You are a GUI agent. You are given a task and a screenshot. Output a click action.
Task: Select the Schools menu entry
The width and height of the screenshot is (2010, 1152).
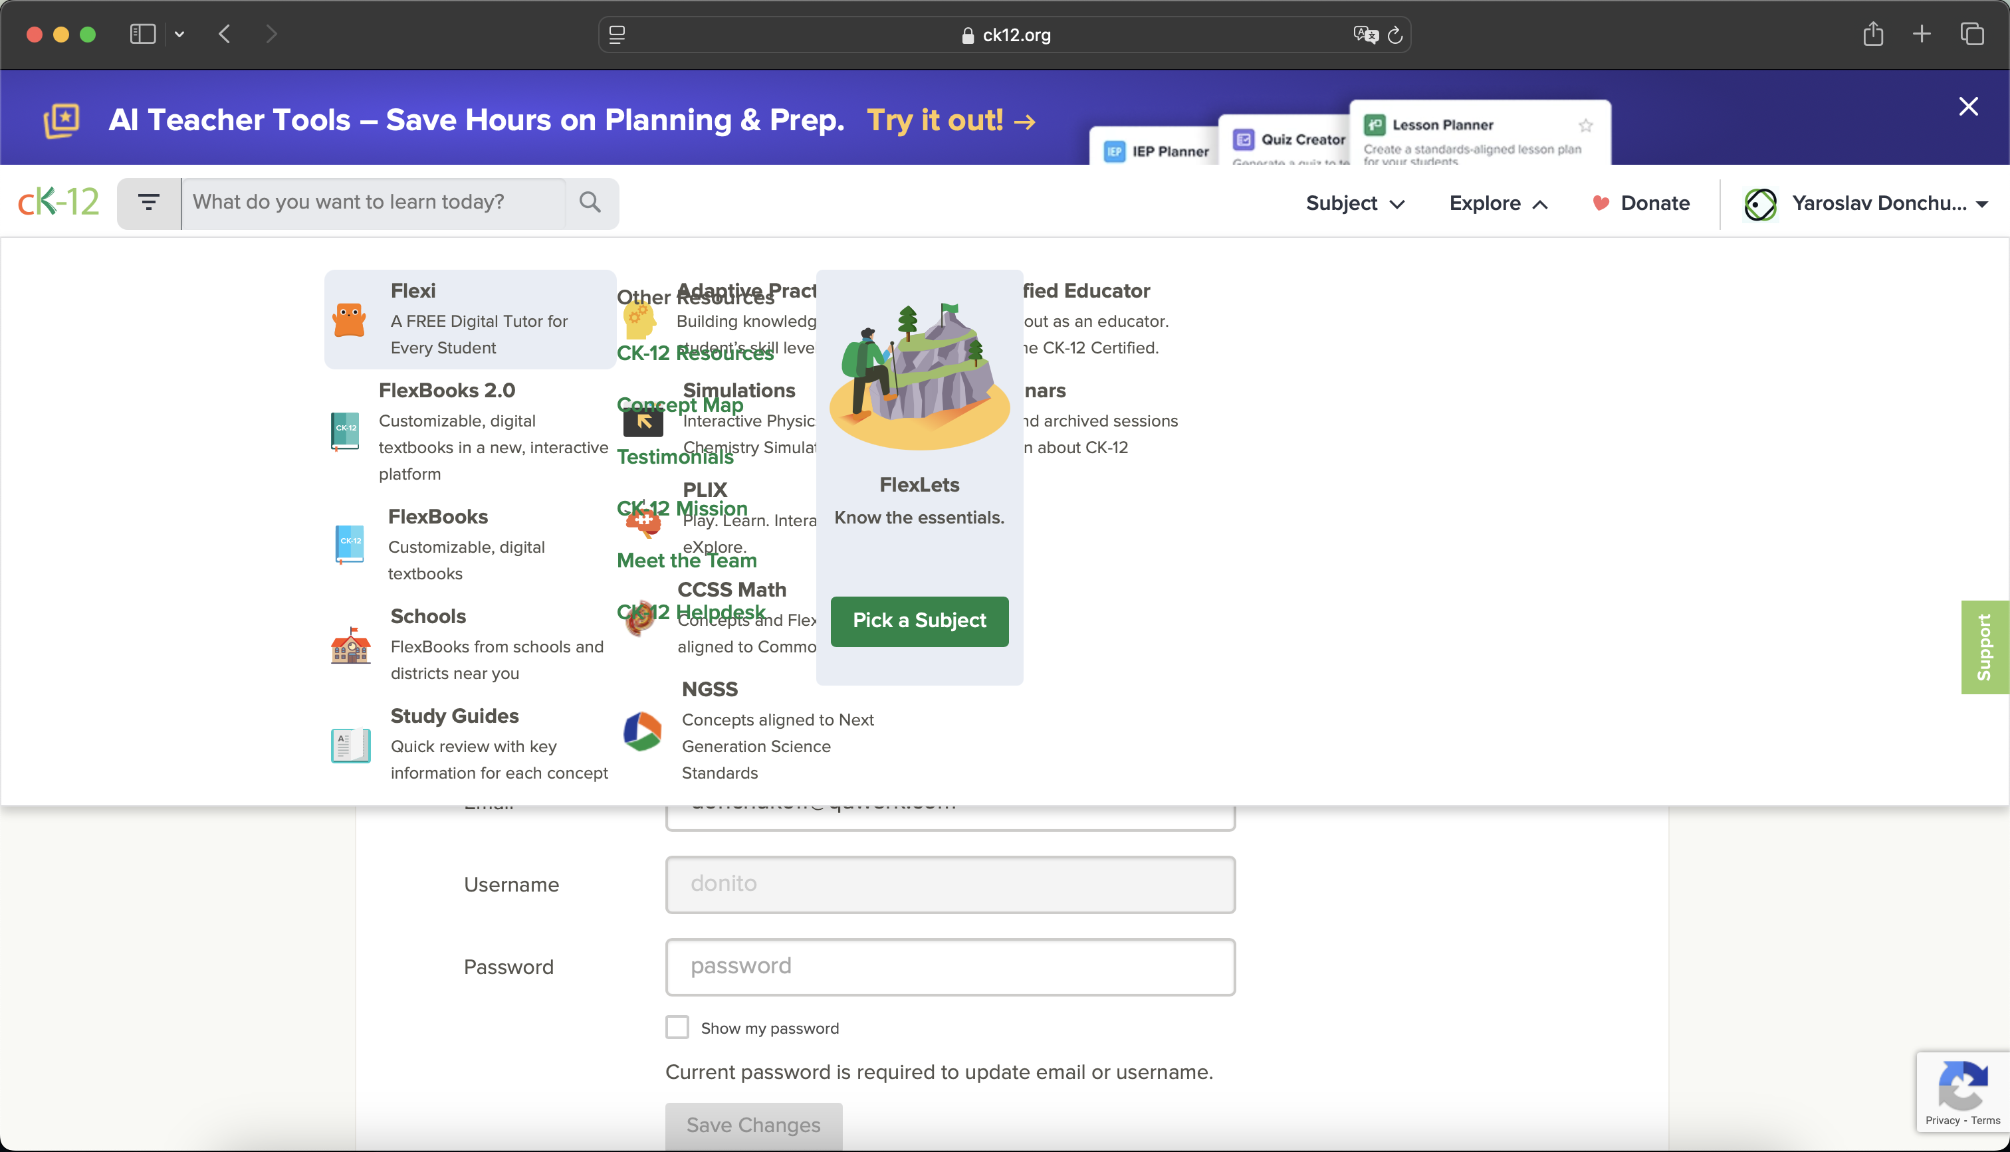tap(470, 644)
